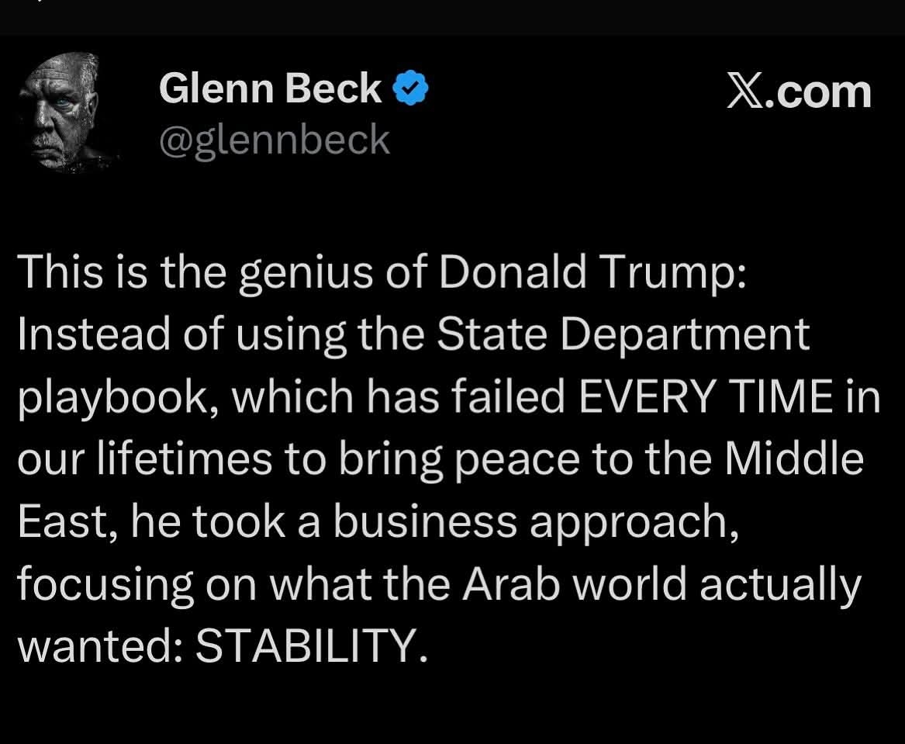Click the word "Middle" in the tweet
This screenshot has height=744, width=905.
(x=793, y=459)
